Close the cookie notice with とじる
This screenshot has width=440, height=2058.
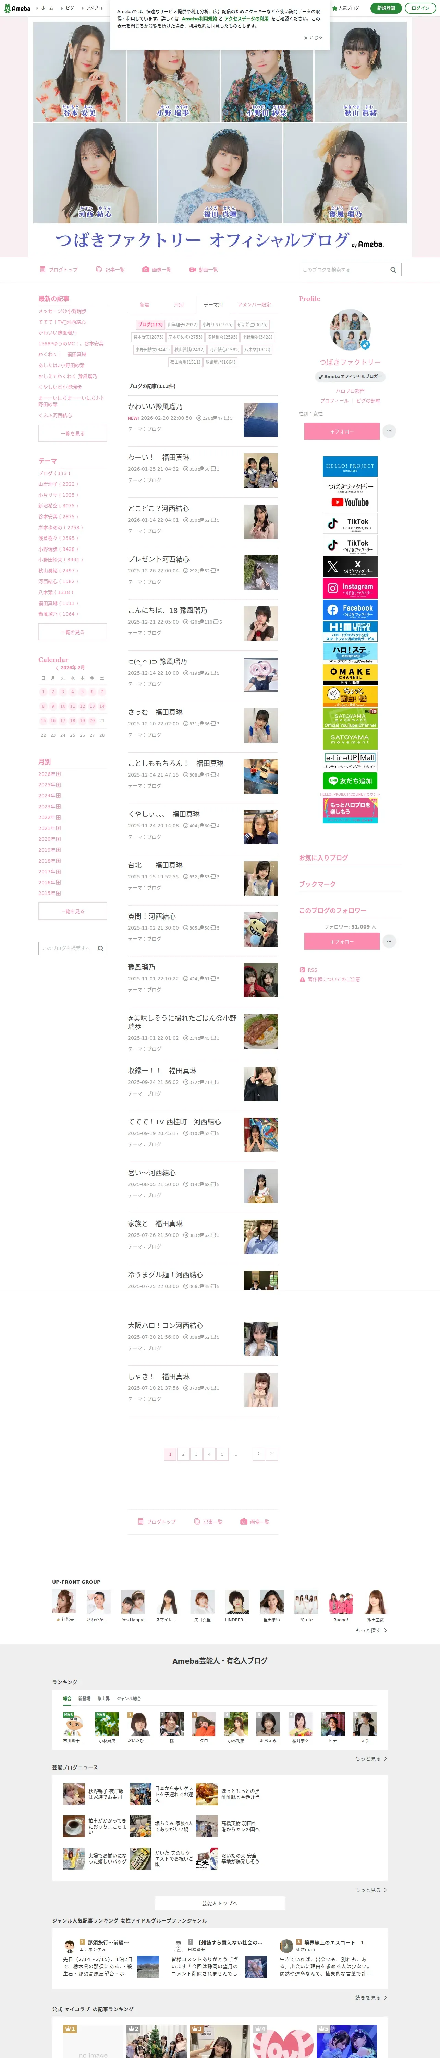(313, 37)
